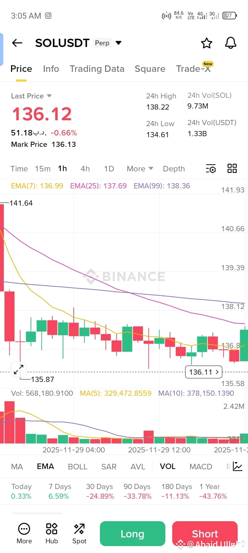Switch to the Price tab
This screenshot has height=553, width=248.
[x=21, y=69]
